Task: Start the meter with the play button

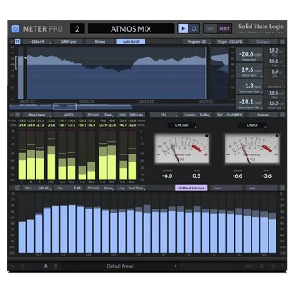Action: click(x=183, y=28)
